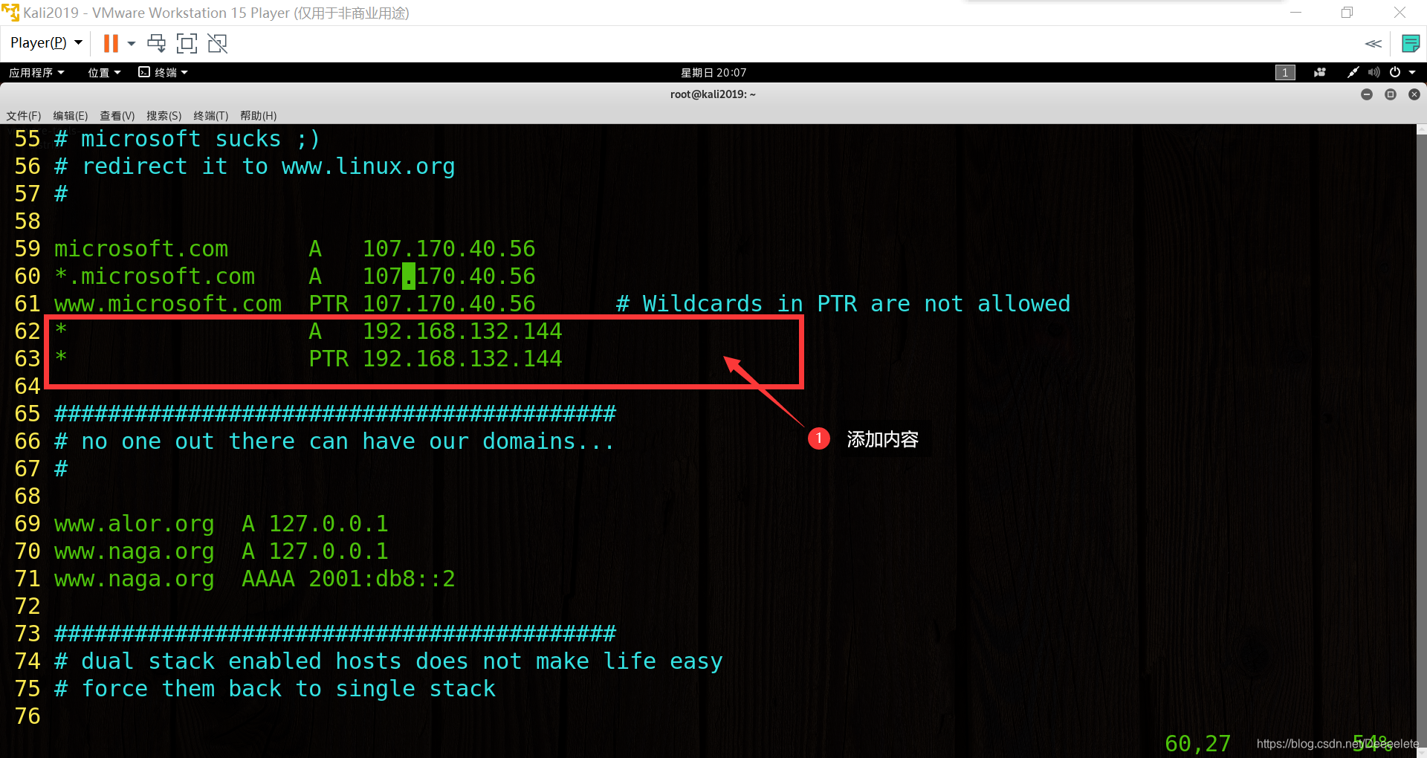Click 'www.alor.org' on line 69

click(x=135, y=524)
